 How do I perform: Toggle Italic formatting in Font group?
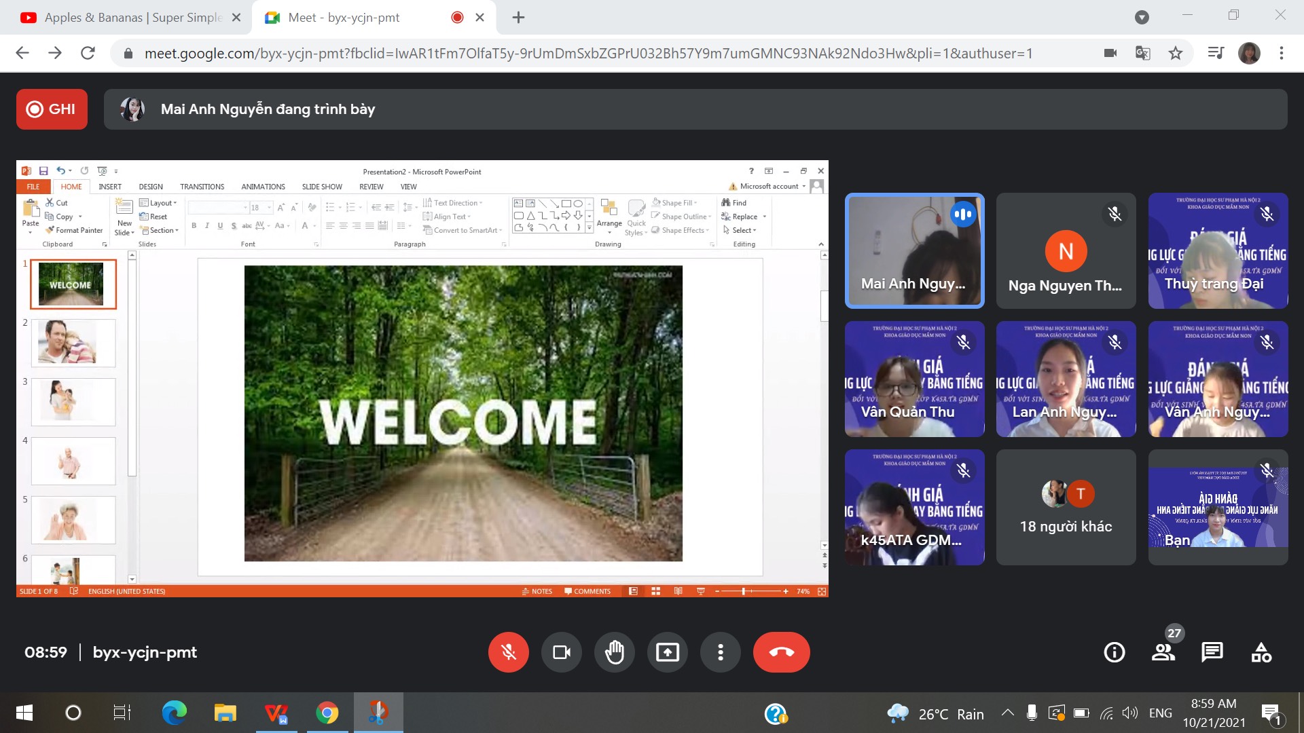(207, 225)
